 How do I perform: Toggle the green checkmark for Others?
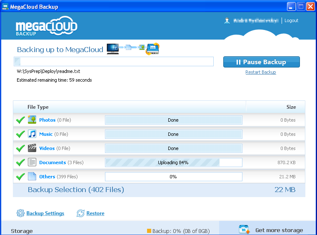pyautogui.click(x=20, y=177)
